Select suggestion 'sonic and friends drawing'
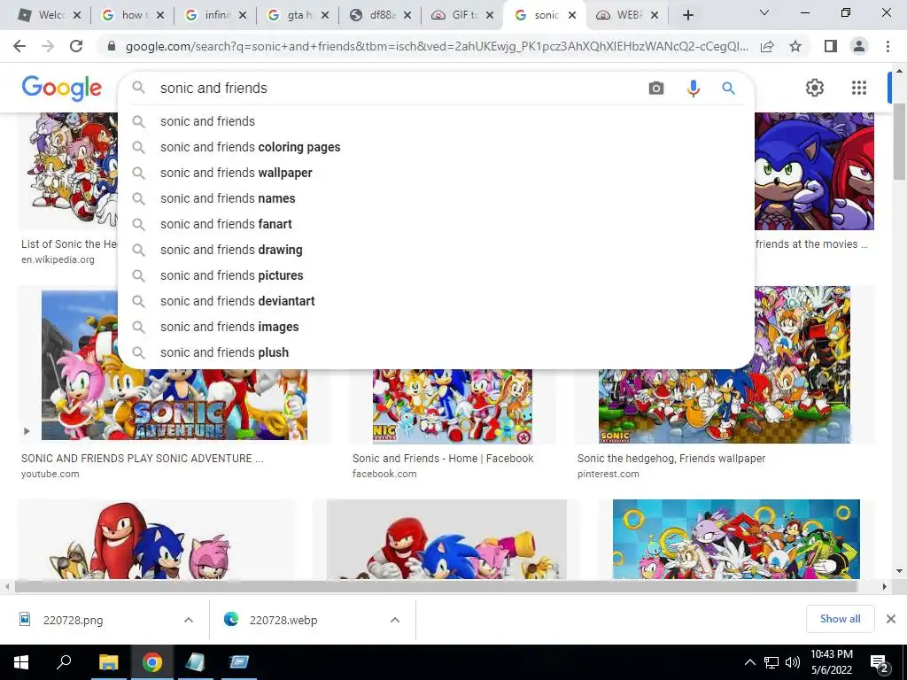907x680 pixels. [436, 250]
